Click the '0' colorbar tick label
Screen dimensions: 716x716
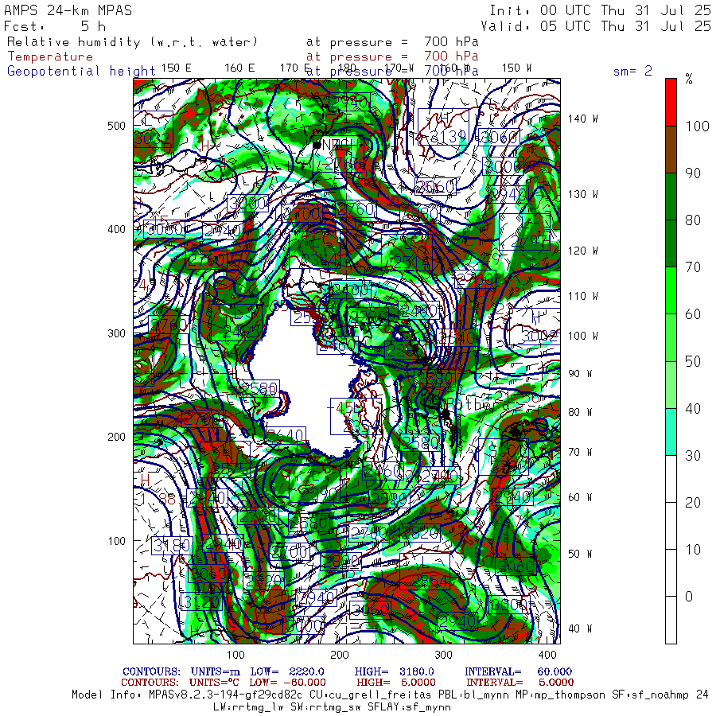tap(689, 597)
